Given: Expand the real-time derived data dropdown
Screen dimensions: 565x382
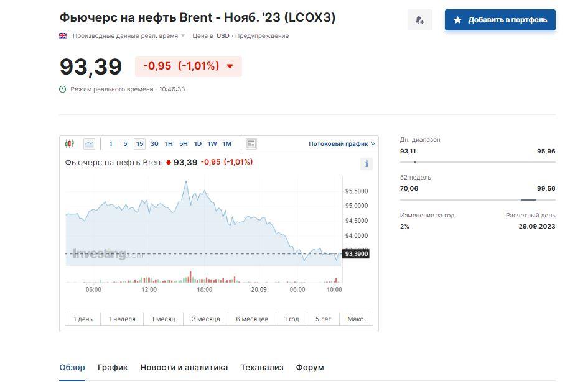Looking at the screenshot, I should click(x=183, y=35).
